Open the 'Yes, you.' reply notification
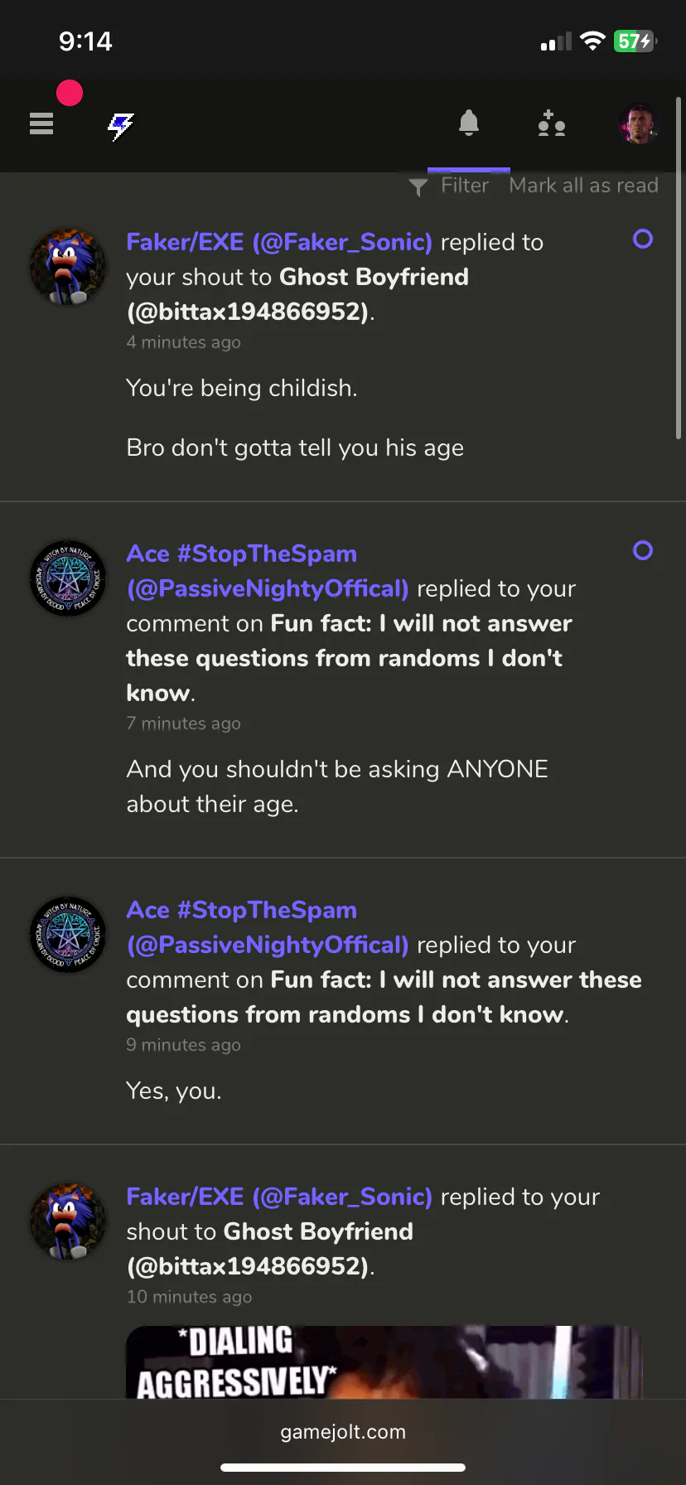The width and height of the screenshot is (686, 1485). [174, 1091]
